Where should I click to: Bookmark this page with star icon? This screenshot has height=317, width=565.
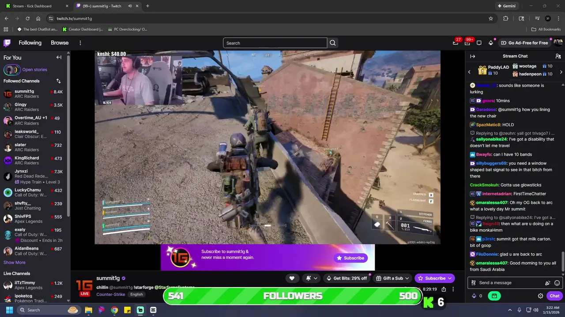pos(491,18)
